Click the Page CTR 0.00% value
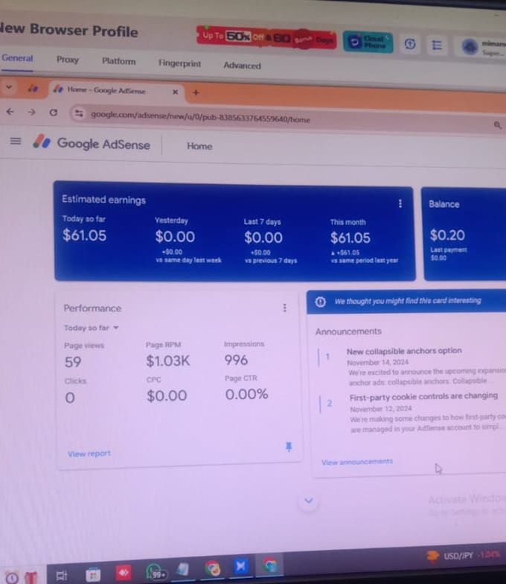506x584 pixels. click(246, 394)
